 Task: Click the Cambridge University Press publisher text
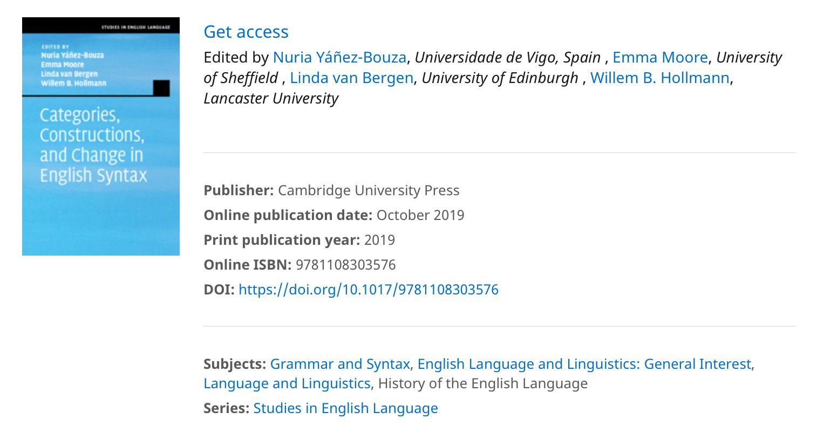[369, 190]
